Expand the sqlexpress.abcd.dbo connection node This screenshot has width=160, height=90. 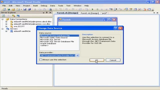pos(6,22)
